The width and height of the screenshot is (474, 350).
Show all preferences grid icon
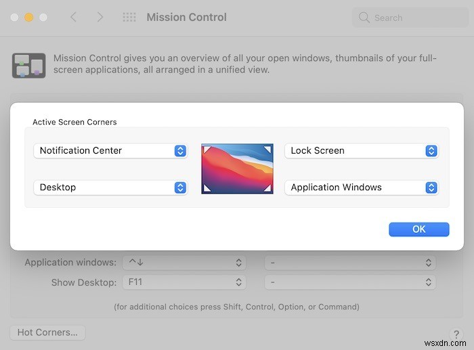coord(129,17)
